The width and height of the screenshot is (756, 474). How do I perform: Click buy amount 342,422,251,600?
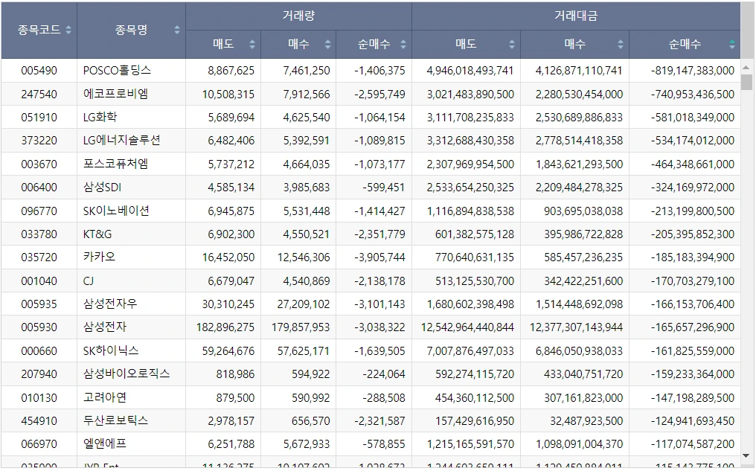coord(583,281)
